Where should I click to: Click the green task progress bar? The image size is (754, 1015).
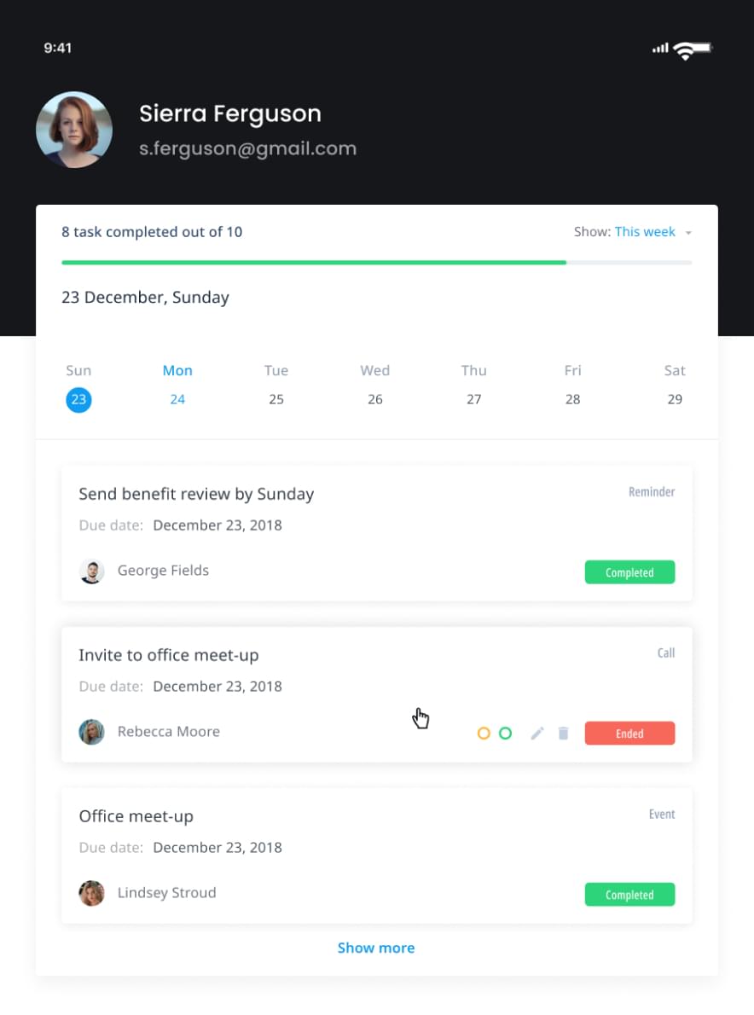point(314,263)
